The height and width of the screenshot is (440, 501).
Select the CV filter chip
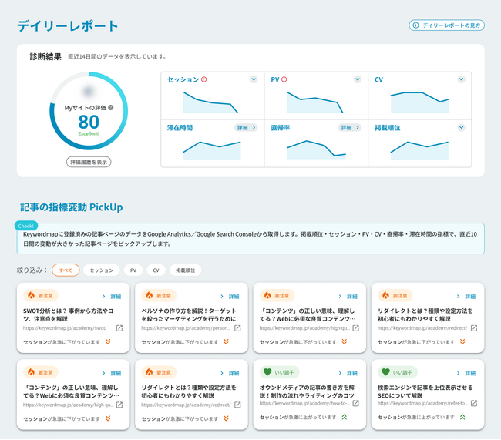tap(156, 270)
